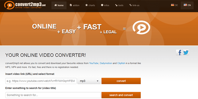Screen dimensions: 198x99
Task: Open the home nav tab
Action: [x=59, y=5]
